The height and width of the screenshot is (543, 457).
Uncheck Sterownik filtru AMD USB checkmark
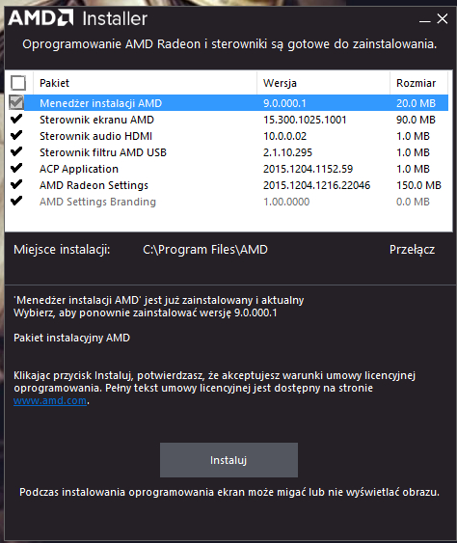pyautogui.click(x=16, y=151)
